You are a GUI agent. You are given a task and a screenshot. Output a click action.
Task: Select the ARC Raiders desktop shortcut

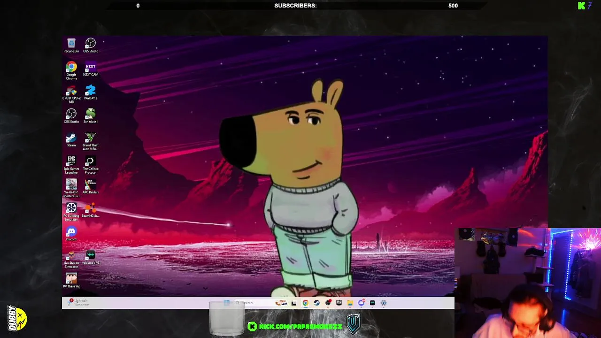[x=91, y=187]
